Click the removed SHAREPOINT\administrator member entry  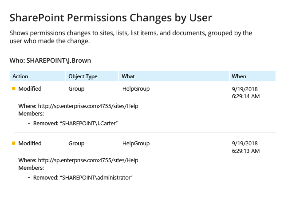83,177
